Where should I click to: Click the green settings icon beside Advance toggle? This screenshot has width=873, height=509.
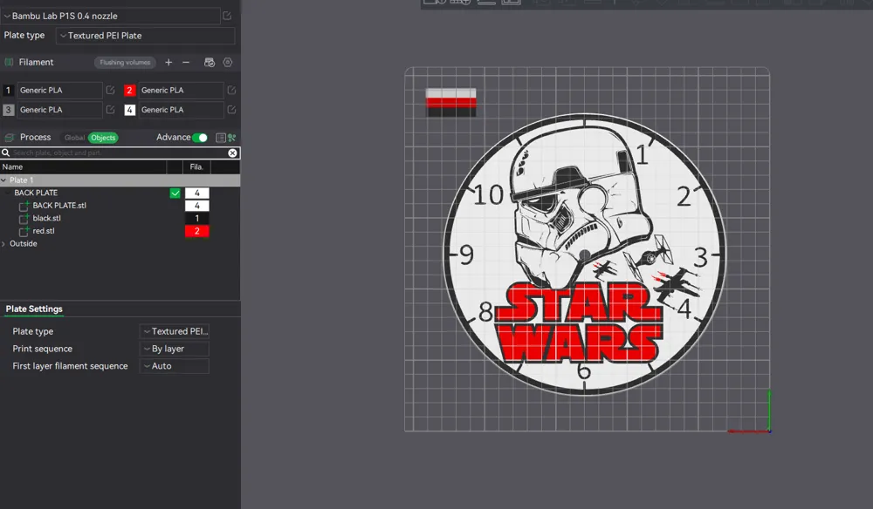[x=232, y=137]
